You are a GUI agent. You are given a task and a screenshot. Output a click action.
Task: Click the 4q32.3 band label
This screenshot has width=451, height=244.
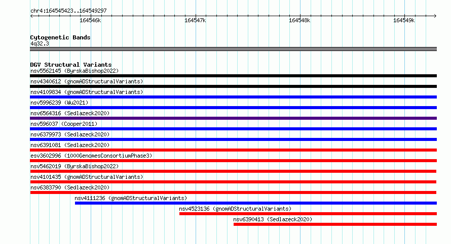pyautogui.click(x=40, y=44)
